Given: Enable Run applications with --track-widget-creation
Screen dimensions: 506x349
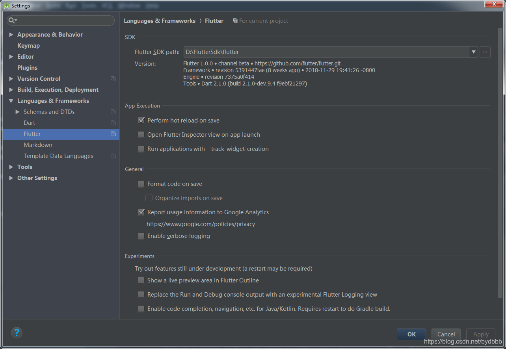Looking at the screenshot, I should [141, 149].
